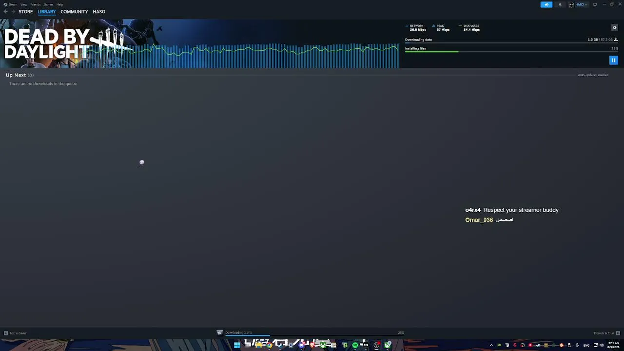The width and height of the screenshot is (624, 351).
Task: Open the HASO profile tab
Action: click(99, 12)
